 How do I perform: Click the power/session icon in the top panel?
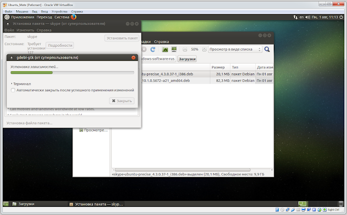[341, 17]
